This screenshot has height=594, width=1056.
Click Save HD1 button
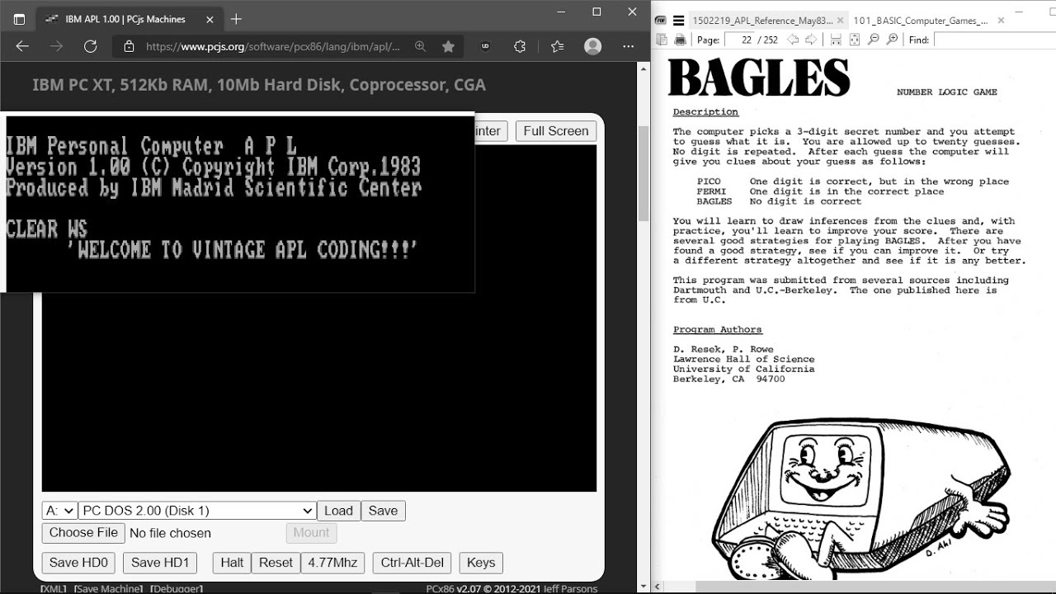[160, 563]
